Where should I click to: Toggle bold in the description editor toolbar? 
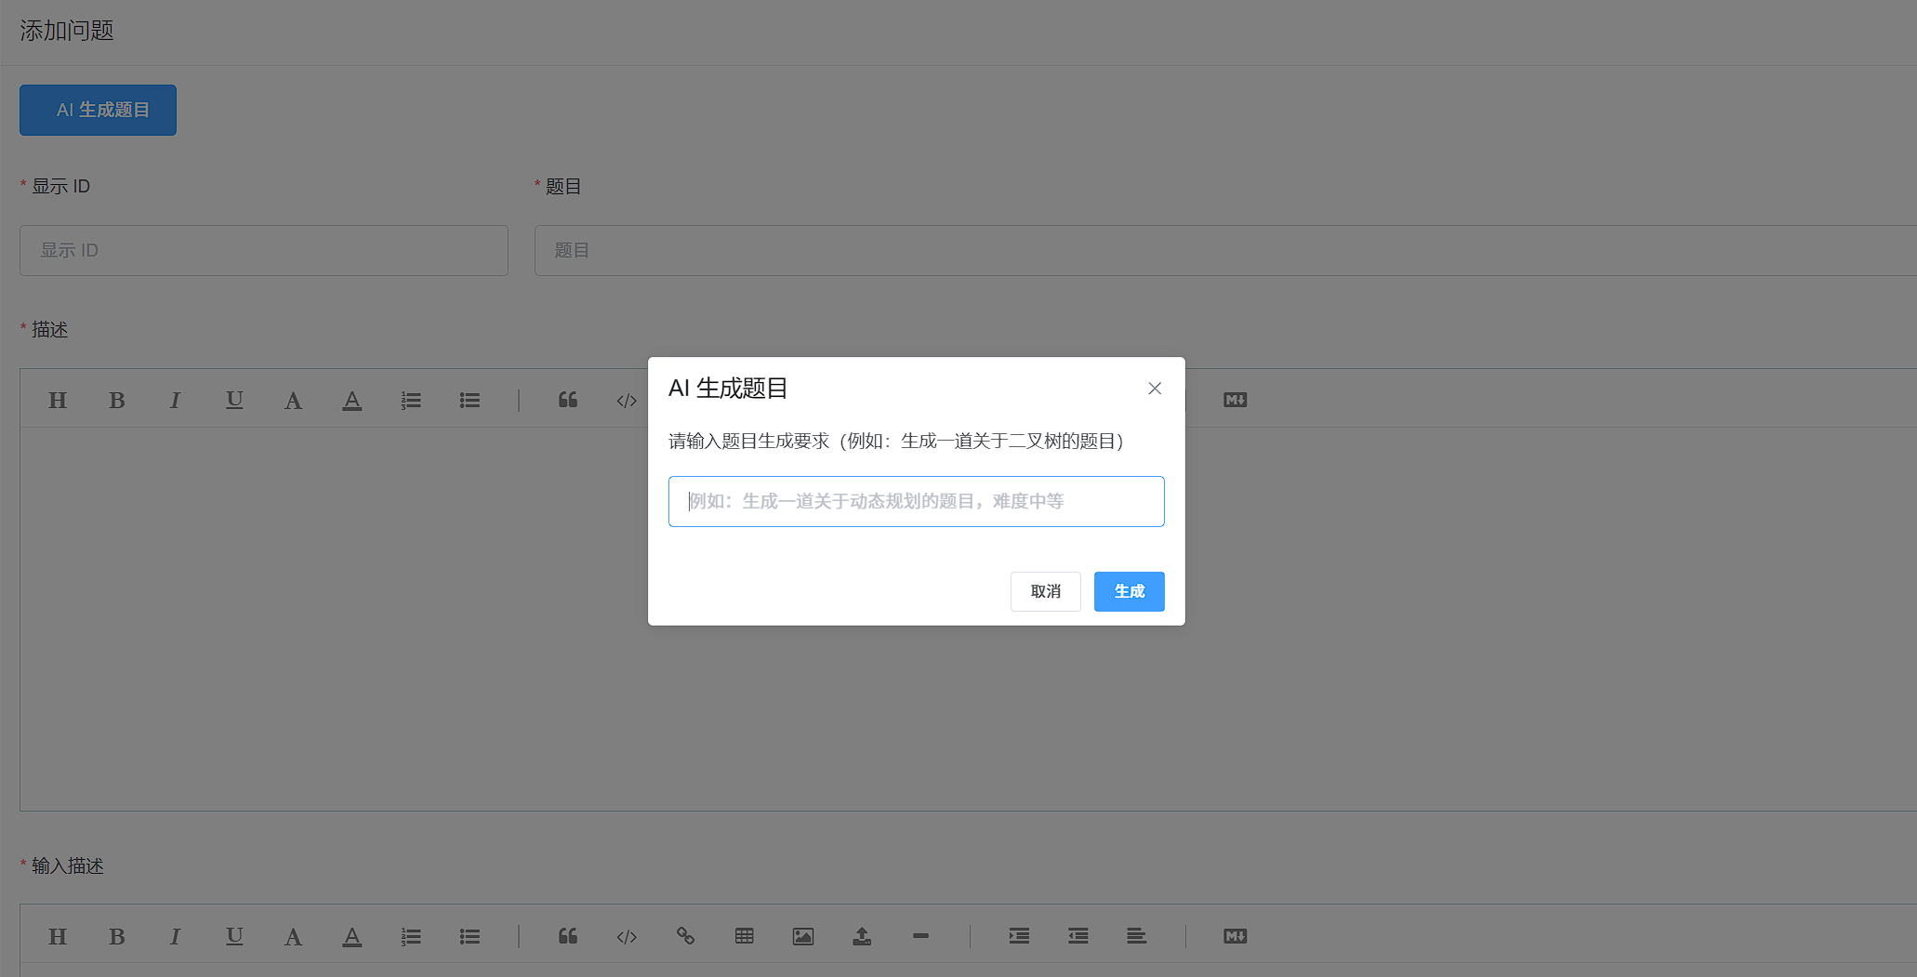coord(116,400)
